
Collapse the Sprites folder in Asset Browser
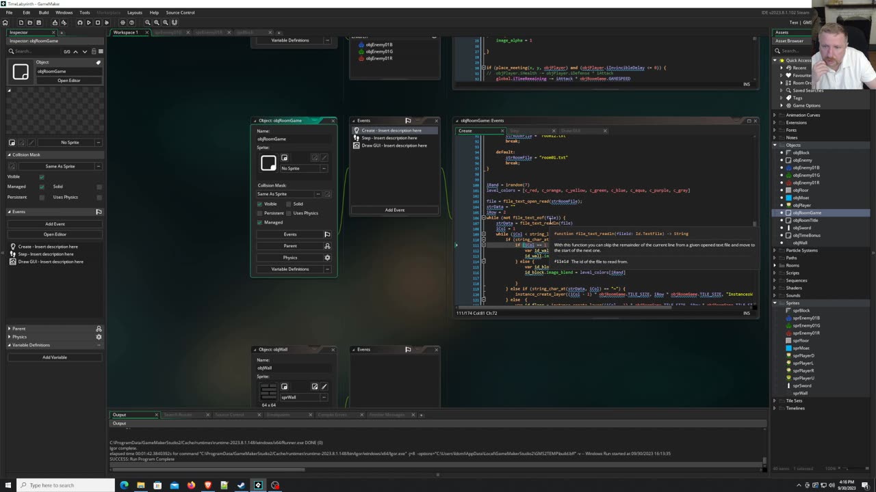[x=775, y=303]
